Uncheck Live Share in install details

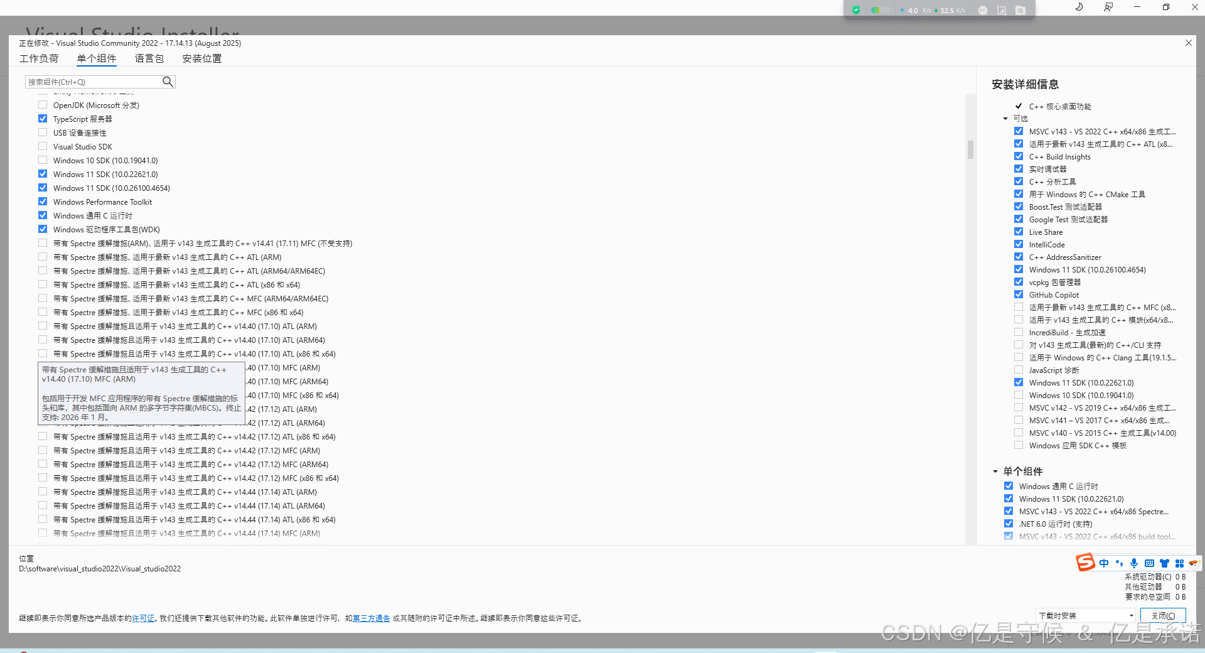coord(1019,232)
